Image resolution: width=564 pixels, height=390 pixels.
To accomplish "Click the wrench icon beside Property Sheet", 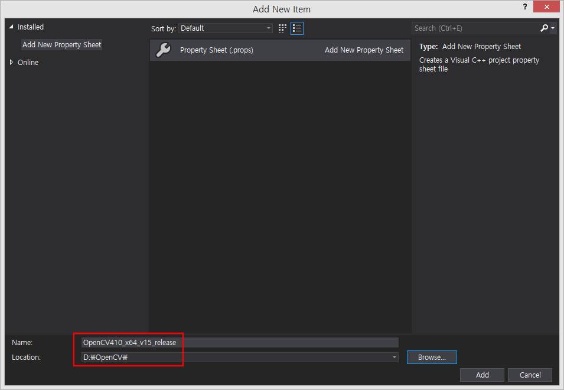I will point(163,50).
